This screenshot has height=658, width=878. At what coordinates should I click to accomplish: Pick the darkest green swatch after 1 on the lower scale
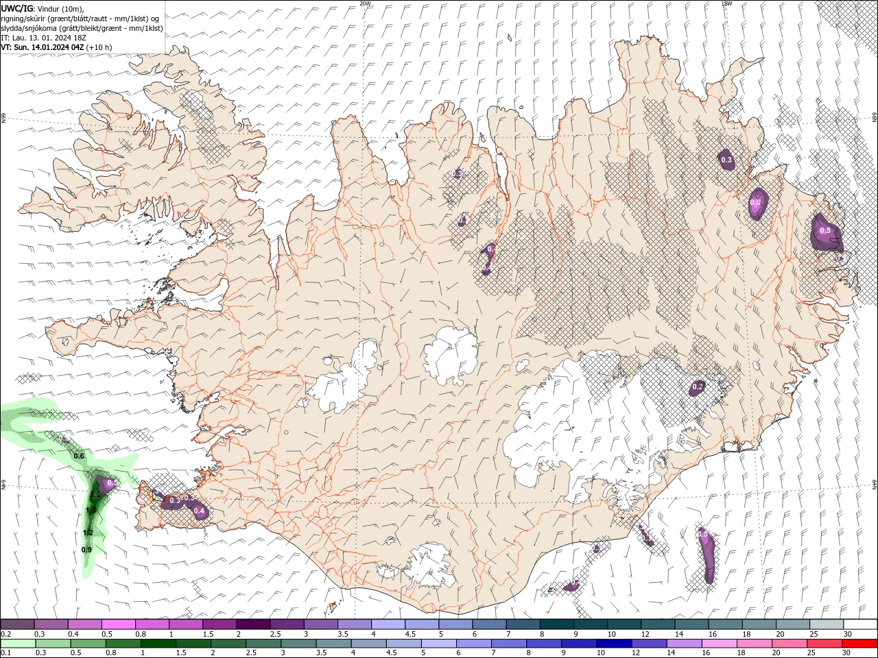coord(158,644)
